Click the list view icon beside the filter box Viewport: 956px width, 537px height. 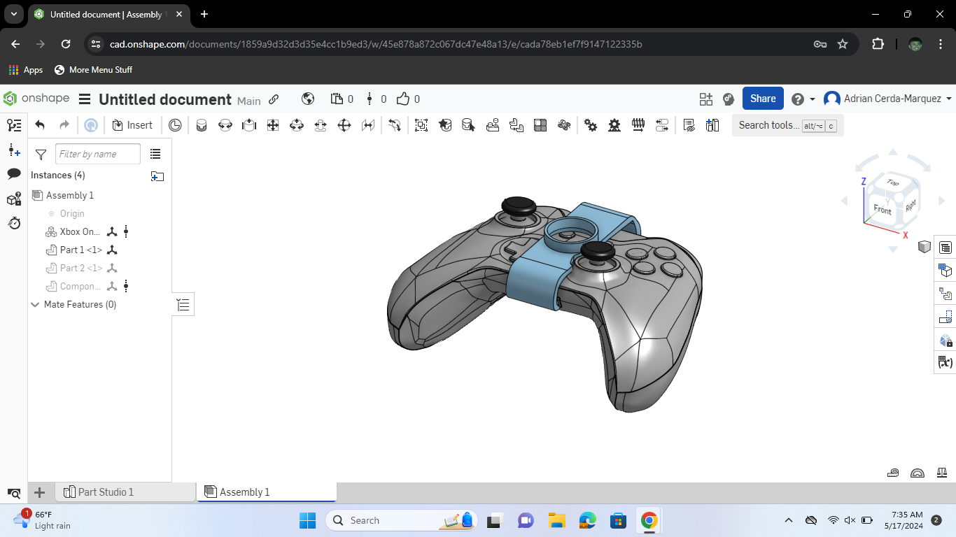(155, 154)
